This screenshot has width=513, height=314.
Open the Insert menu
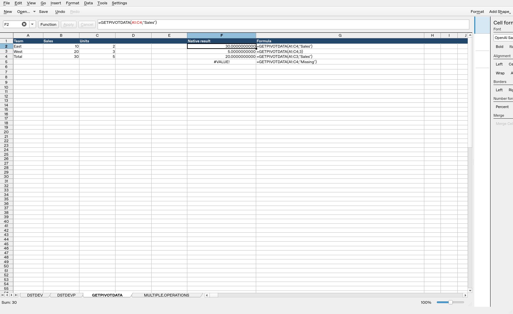point(56,3)
